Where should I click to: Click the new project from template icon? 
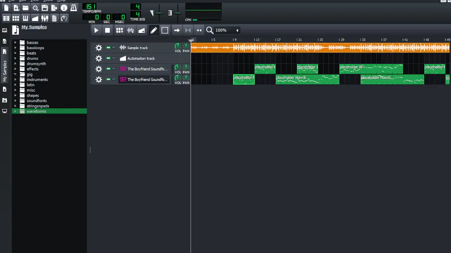click(x=16, y=7)
